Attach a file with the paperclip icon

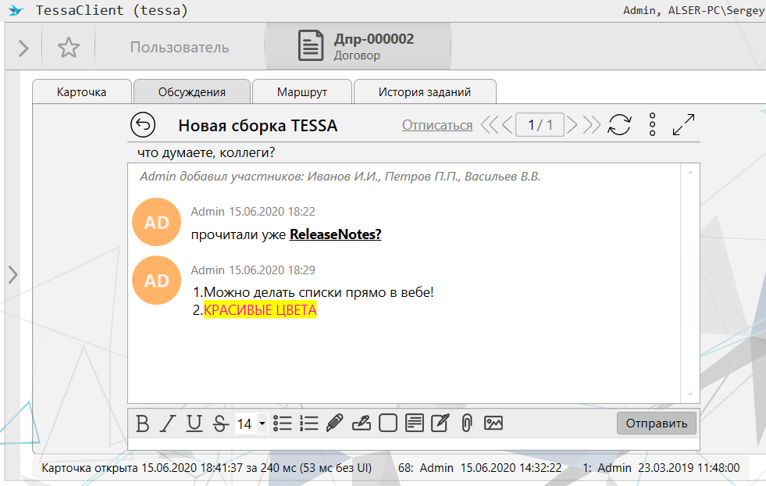pyautogui.click(x=466, y=423)
